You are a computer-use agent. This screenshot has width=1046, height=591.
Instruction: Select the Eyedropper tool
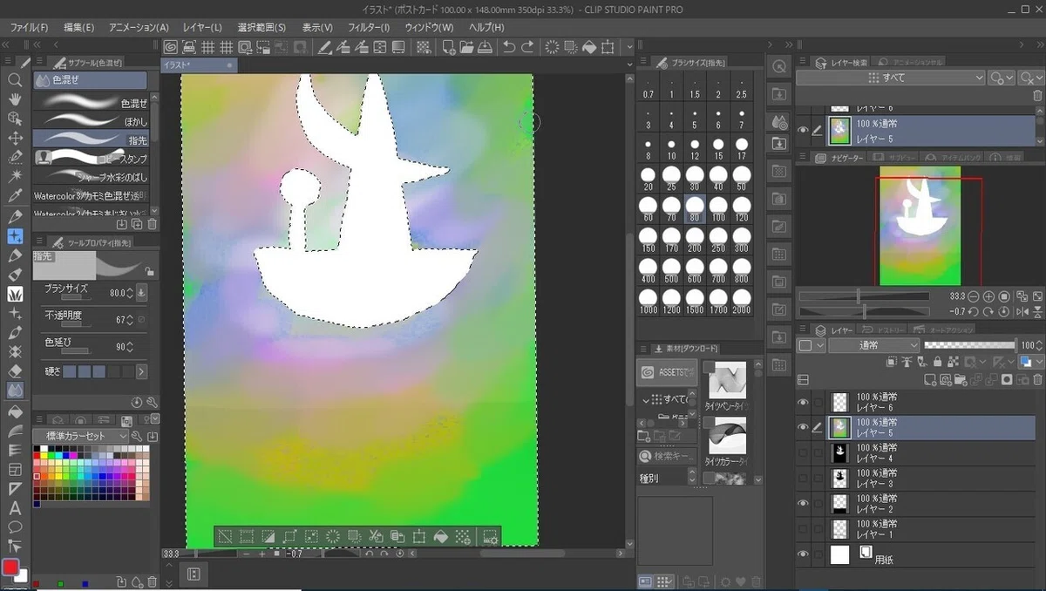click(x=15, y=196)
